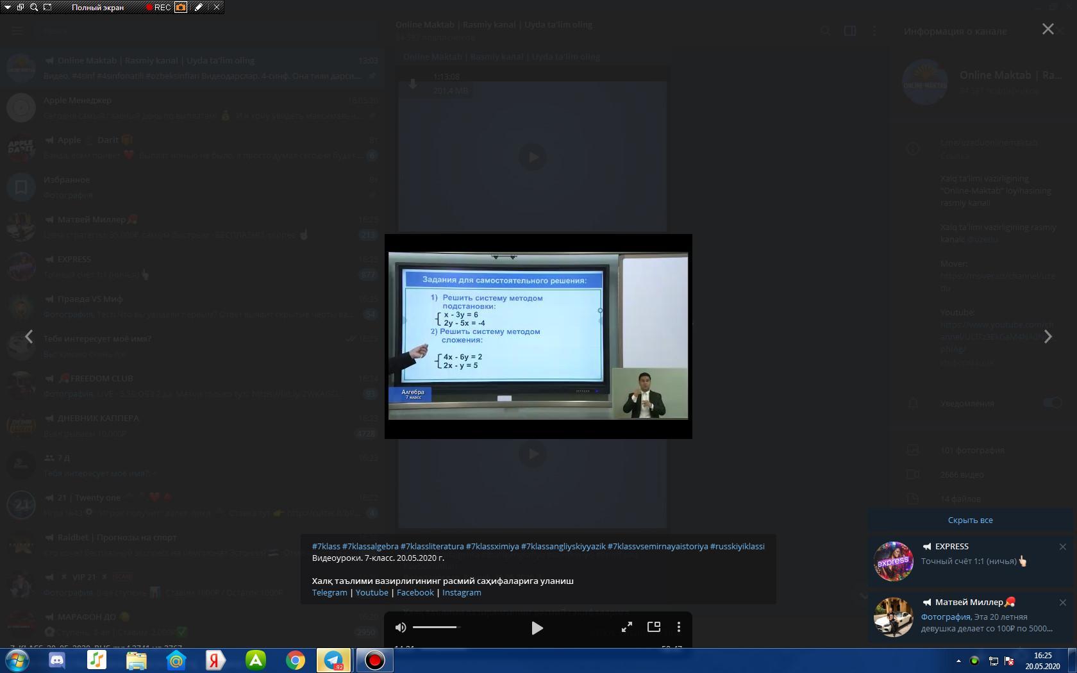Image resolution: width=1077 pixels, height=673 pixels.
Task: Open the magnifier search icon in recorder toolbar
Action: click(x=34, y=8)
